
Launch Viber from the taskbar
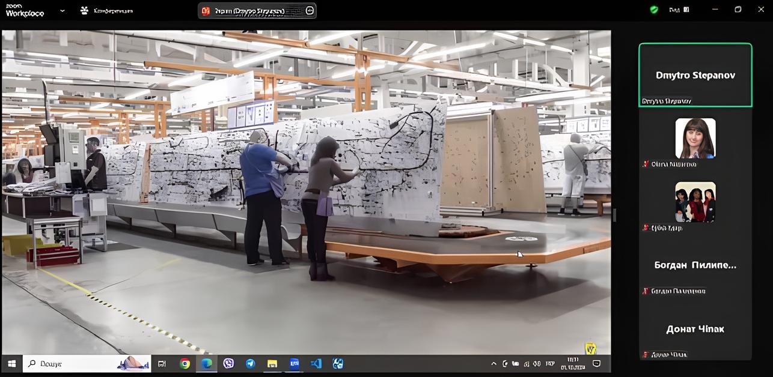point(228,363)
